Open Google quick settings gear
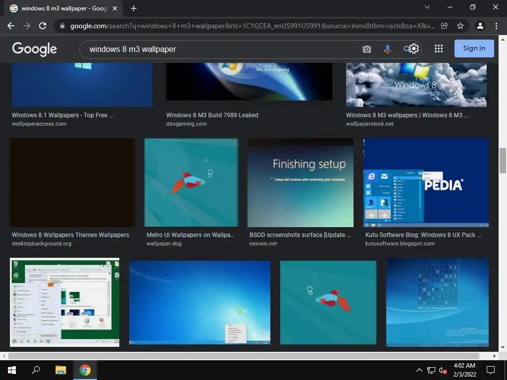The width and height of the screenshot is (507, 380). pos(414,48)
